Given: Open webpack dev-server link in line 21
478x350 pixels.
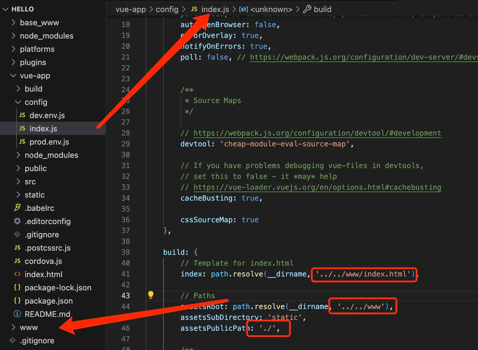Looking at the screenshot, I should coord(364,57).
